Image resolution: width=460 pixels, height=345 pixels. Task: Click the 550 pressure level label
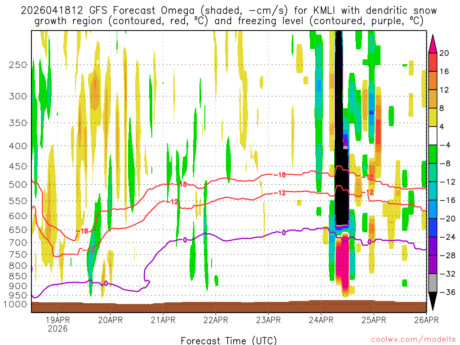tap(18, 201)
